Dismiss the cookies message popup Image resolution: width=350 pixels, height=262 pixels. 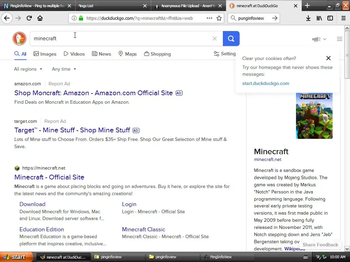328,58
